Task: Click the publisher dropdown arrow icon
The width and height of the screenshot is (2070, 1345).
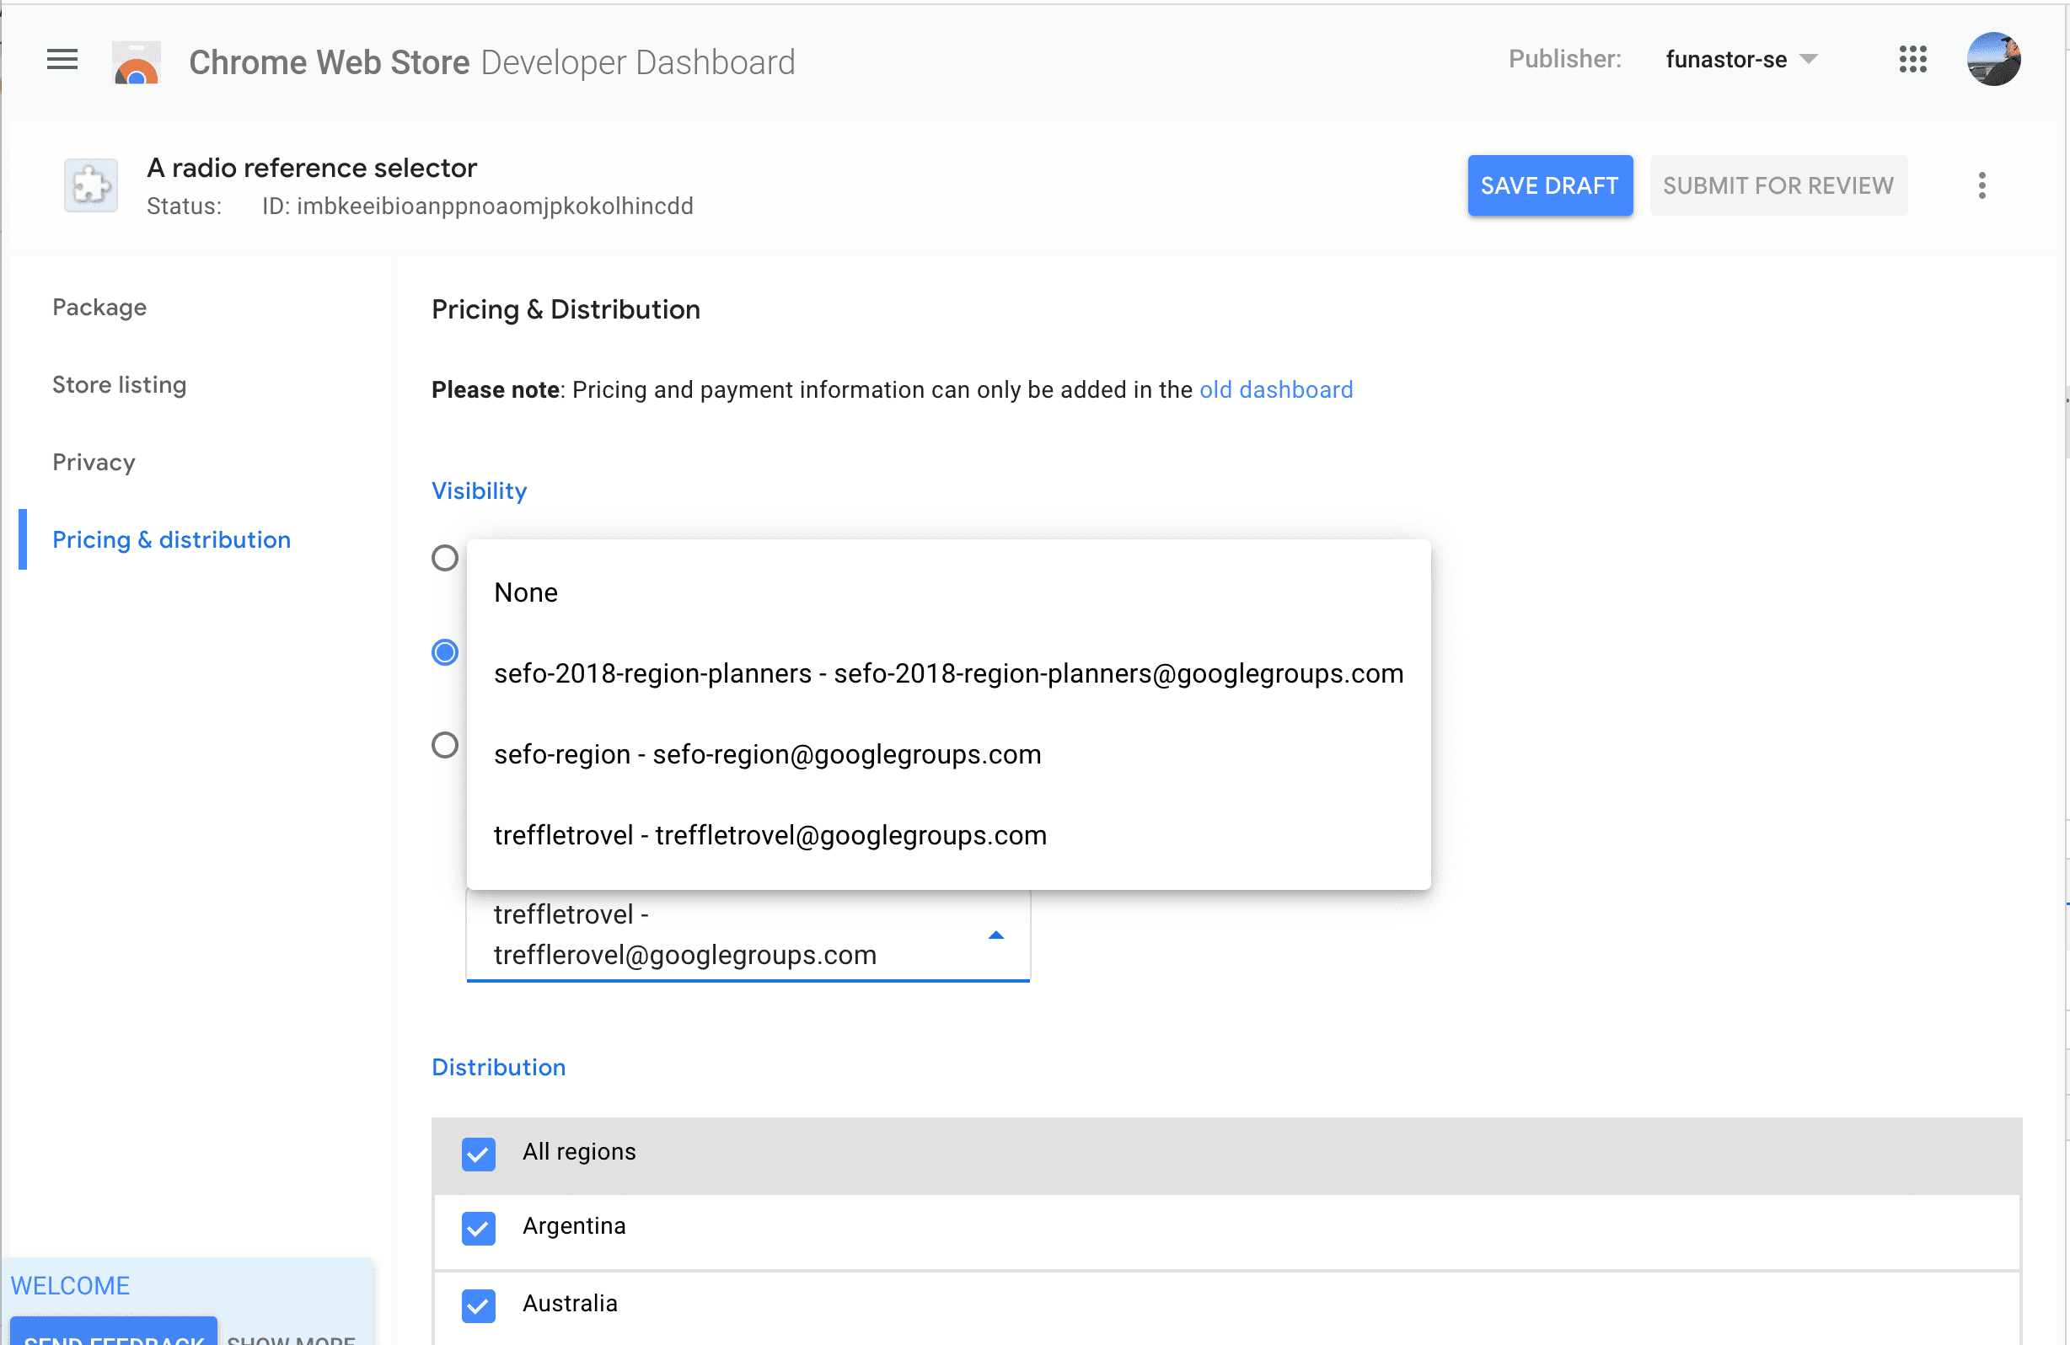Action: pyautogui.click(x=1809, y=61)
